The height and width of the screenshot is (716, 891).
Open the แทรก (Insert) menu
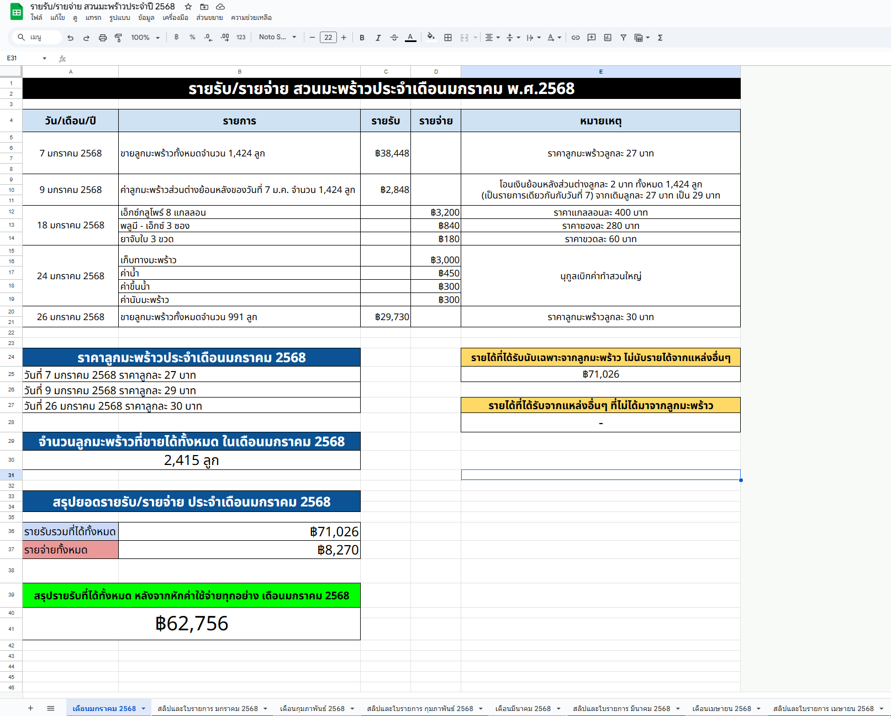tap(93, 18)
